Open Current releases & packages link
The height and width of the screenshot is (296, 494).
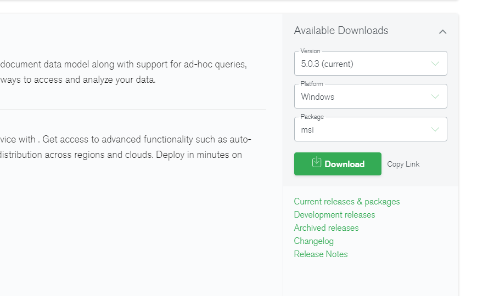[346, 202]
